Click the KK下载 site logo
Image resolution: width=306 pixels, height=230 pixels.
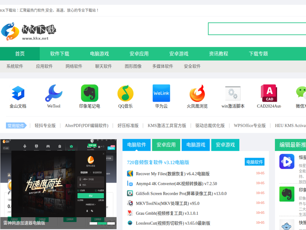point(29,31)
